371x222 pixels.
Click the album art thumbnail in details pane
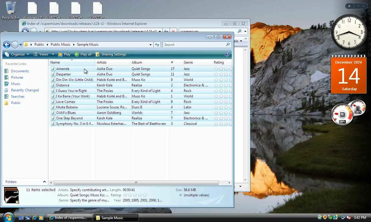click(x=11, y=195)
